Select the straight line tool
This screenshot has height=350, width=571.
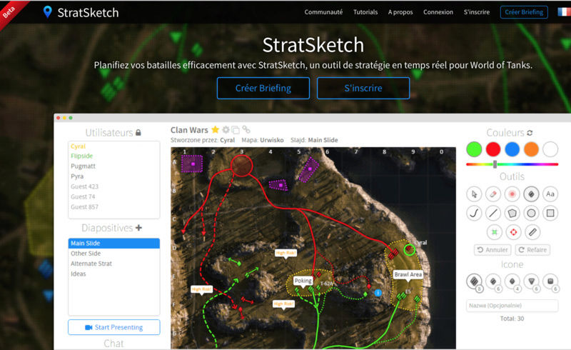(x=493, y=213)
